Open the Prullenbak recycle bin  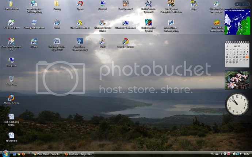[11, 79]
